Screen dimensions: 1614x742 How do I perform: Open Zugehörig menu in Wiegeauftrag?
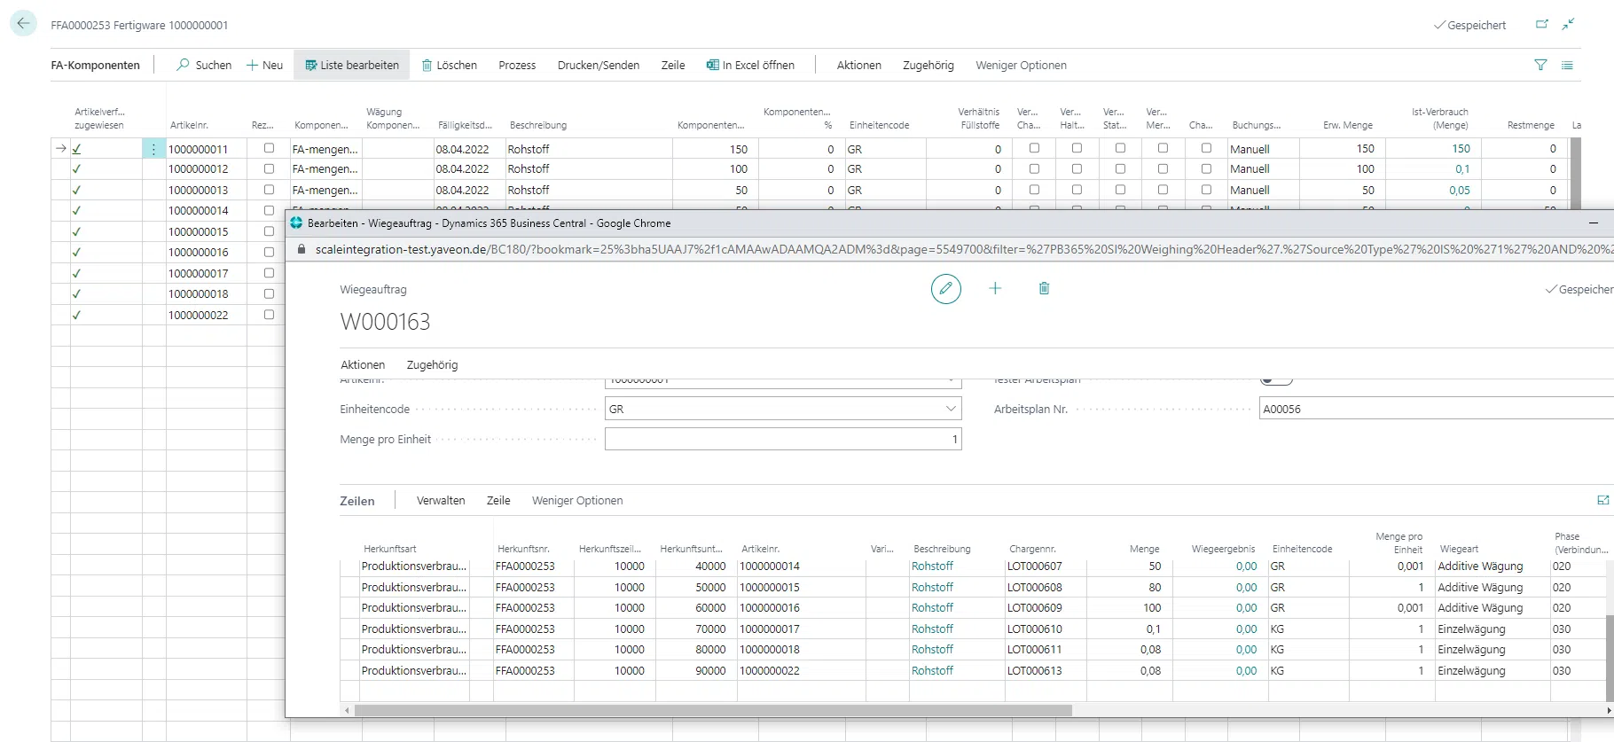tap(432, 364)
